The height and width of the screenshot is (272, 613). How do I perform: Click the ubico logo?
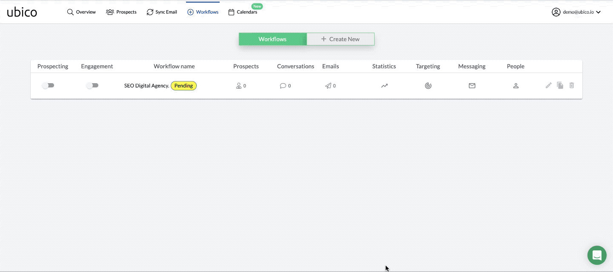(x=22, y=12)
